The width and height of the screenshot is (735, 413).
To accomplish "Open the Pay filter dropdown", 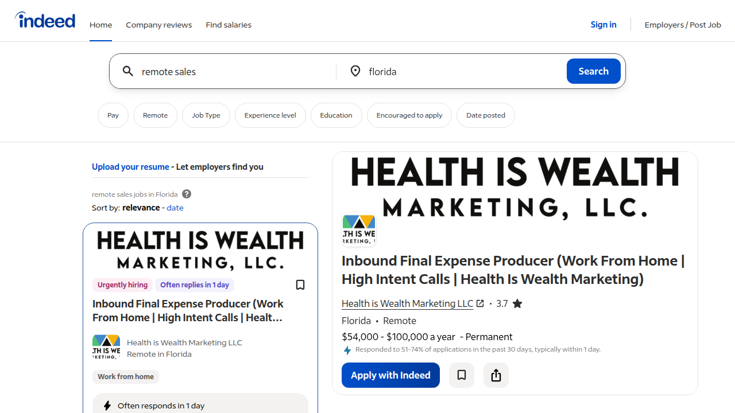I will pyautogui.click(x=113, y=115).
